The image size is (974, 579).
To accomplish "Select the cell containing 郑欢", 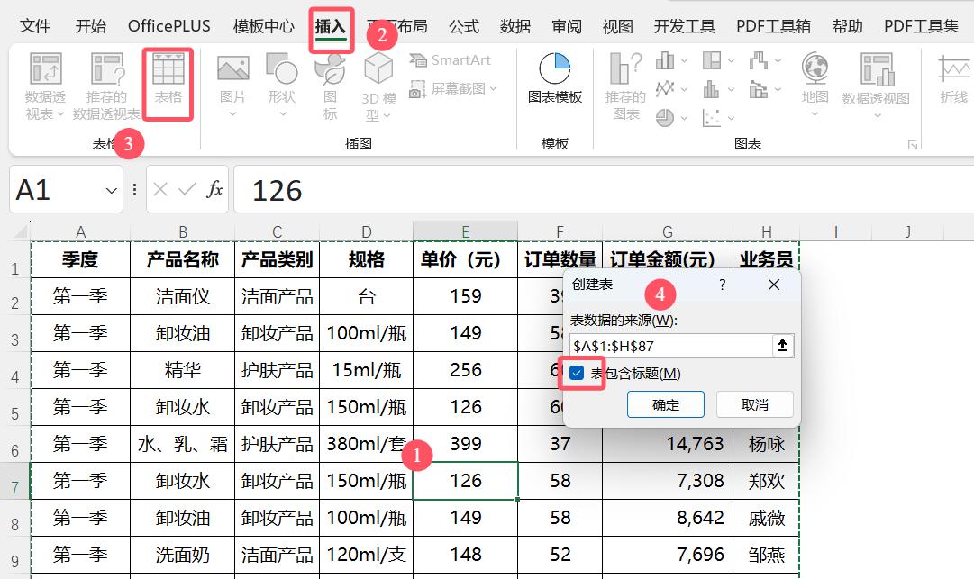I will [766, 481].
